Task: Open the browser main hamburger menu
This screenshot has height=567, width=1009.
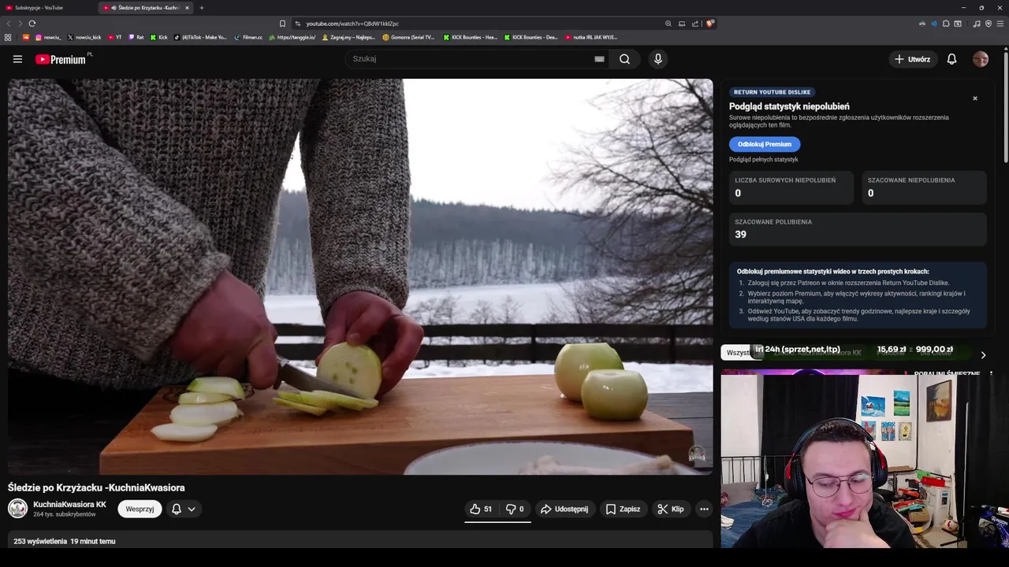Action: tap(1000, 24)
